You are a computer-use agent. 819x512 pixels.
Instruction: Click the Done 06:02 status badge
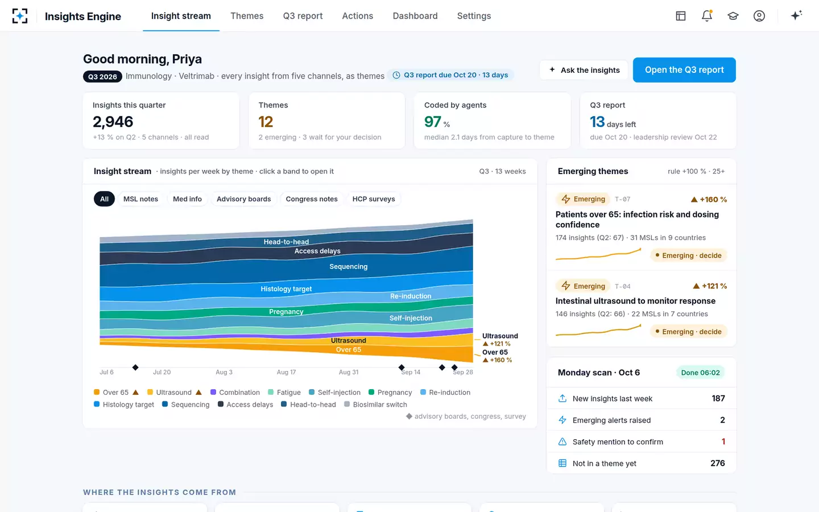pos(700,373)
